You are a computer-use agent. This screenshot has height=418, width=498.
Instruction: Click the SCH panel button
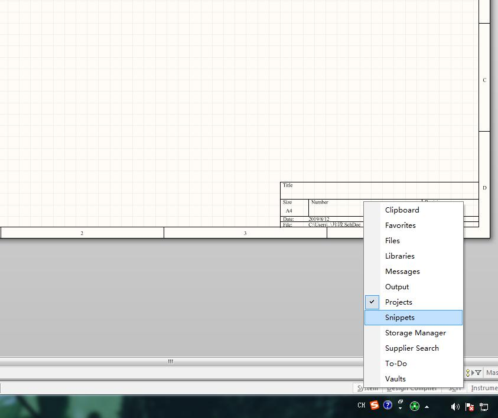454,388
